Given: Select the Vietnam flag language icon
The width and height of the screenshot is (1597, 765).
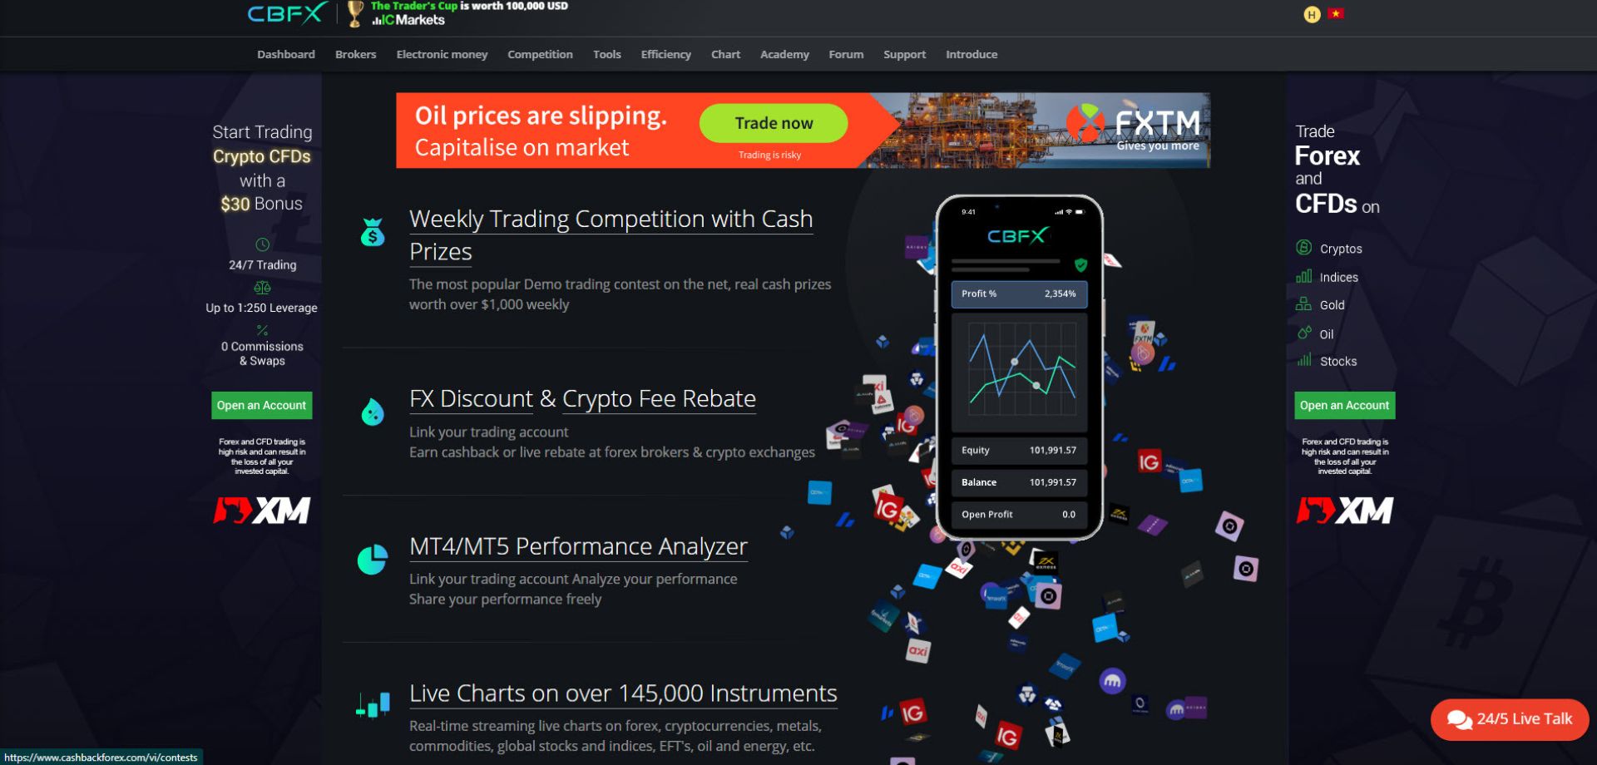Looking at the screenshot, I should coord(1336,13).
